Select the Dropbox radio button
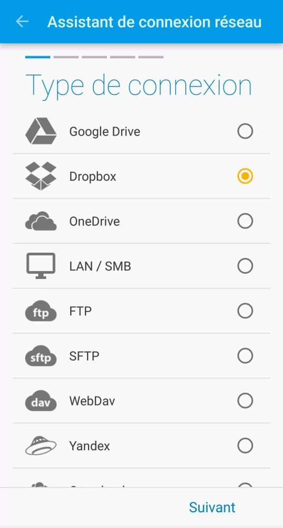Screen dimensions: 283x528 point(245,176)
